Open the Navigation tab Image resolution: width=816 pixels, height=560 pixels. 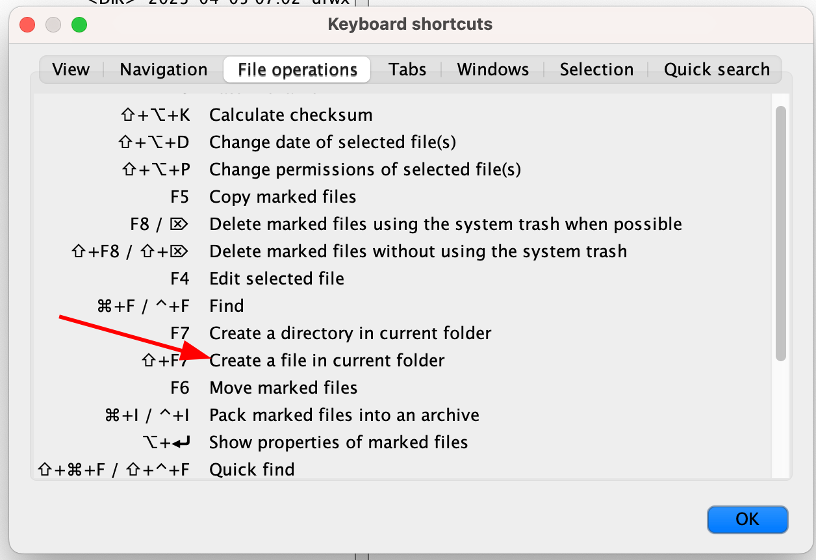(162, 69)
